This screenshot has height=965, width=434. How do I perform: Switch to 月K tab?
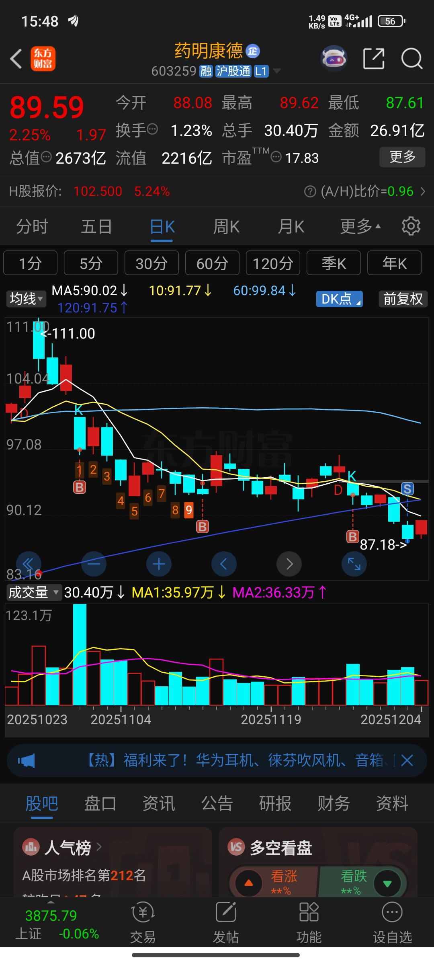pos(291,226)
